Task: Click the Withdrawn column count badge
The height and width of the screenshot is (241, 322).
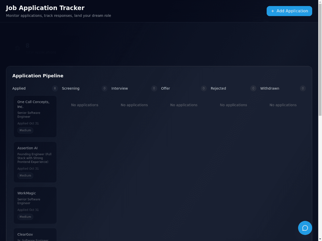Action: point(303,88)
